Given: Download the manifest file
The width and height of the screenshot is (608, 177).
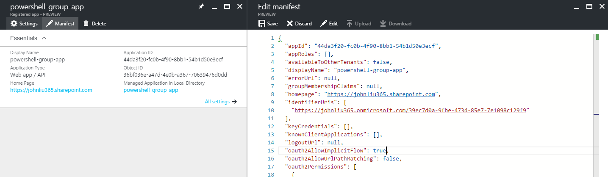Looking at the screenshot, I should point(395,24).
